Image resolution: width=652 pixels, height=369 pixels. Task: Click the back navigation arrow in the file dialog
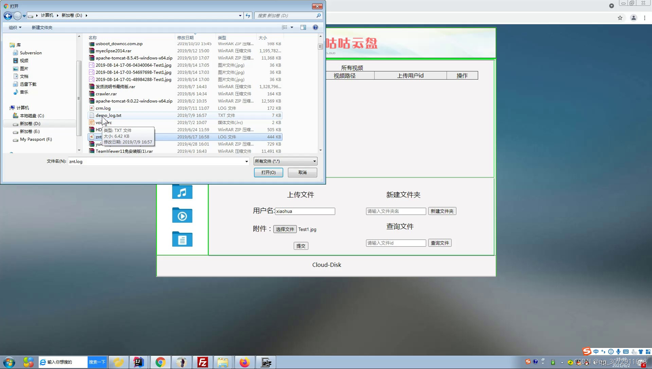(x=8, y=16)
